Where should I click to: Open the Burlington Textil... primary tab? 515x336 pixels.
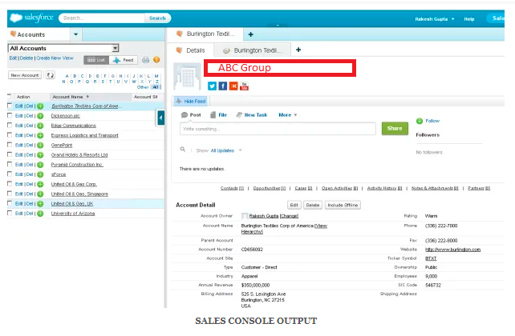(206, 34)
